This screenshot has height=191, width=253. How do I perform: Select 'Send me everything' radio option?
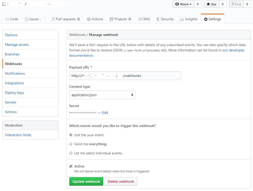[x=71, y=144]
